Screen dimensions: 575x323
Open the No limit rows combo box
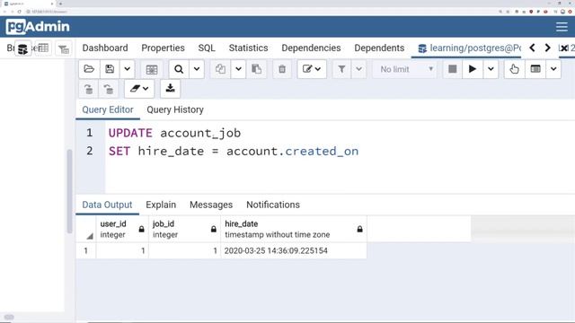(405, 69)
